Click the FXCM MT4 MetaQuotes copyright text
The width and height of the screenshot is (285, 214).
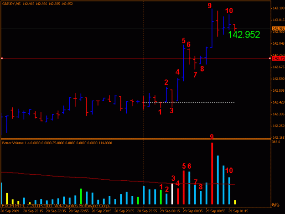(56, 206)
